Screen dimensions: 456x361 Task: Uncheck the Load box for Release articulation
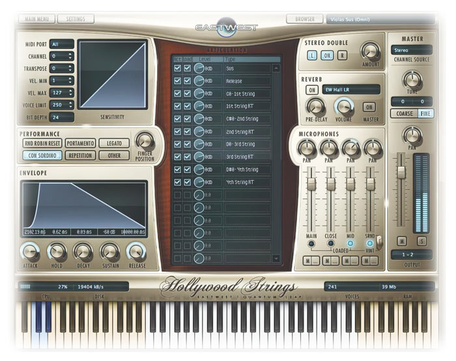[188, 81]
